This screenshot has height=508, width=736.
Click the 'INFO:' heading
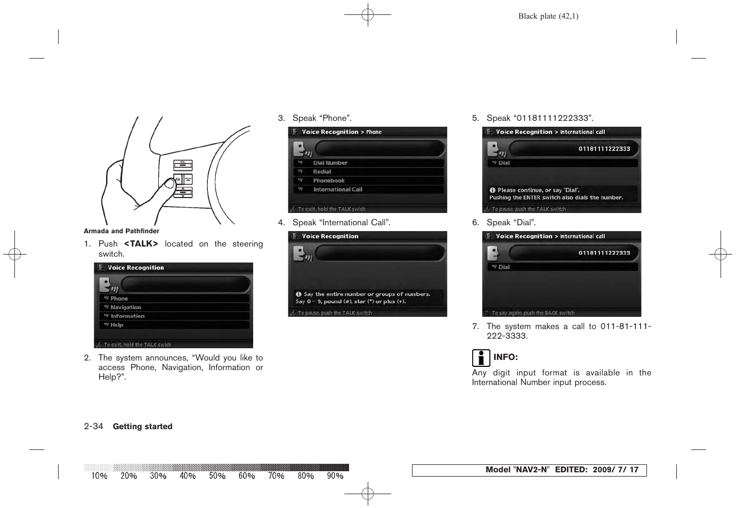click(505, 357)
